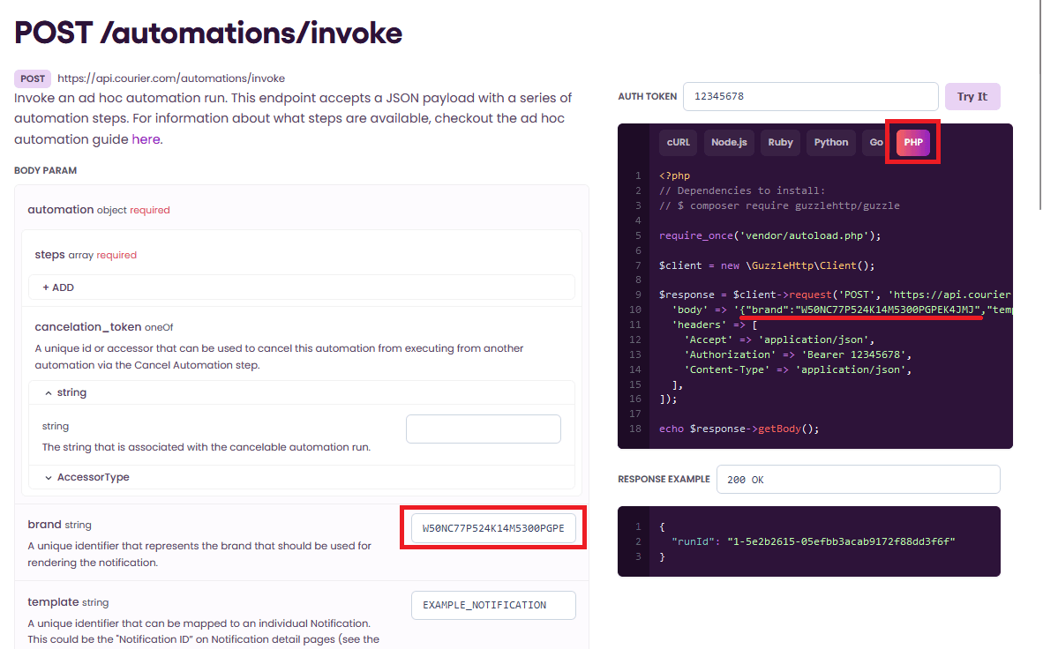Viewport: 1043px width, 649px height.
Task: Click the 'template string' parameter label
Action: [x=68, y=601]
